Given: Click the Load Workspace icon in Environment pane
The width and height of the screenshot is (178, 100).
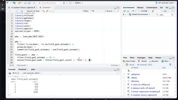Looking at the screenshot, I should pos(124,11).
